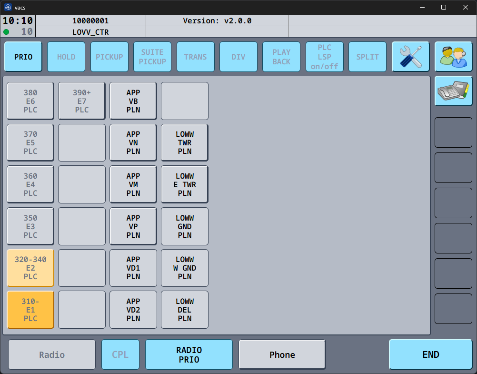This screenshot has height=374, width=477.
Task: Open the telephone directory icon
Action: click(453, 91)
